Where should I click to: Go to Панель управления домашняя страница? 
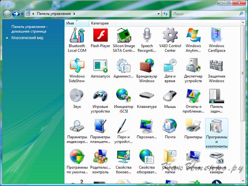29,29
